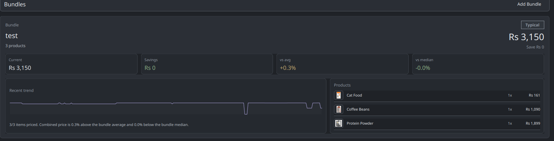This screenshot has width=554, height=141.
Task: Open the test bundle title
Action: coord(11,36)
